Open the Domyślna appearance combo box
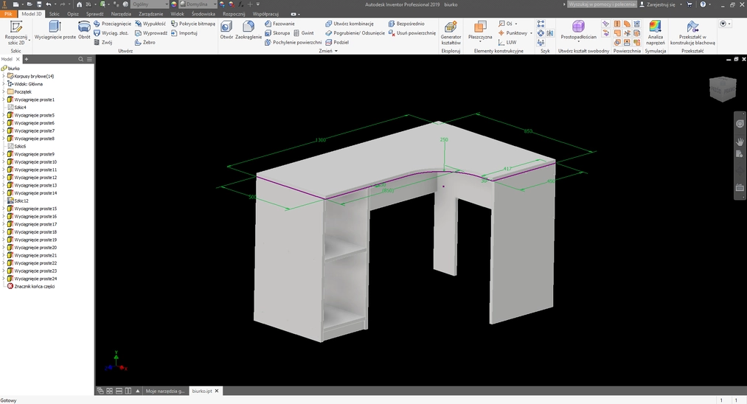Image resolution: width=747 pixels, height=404 pixels. coord(198,4)
